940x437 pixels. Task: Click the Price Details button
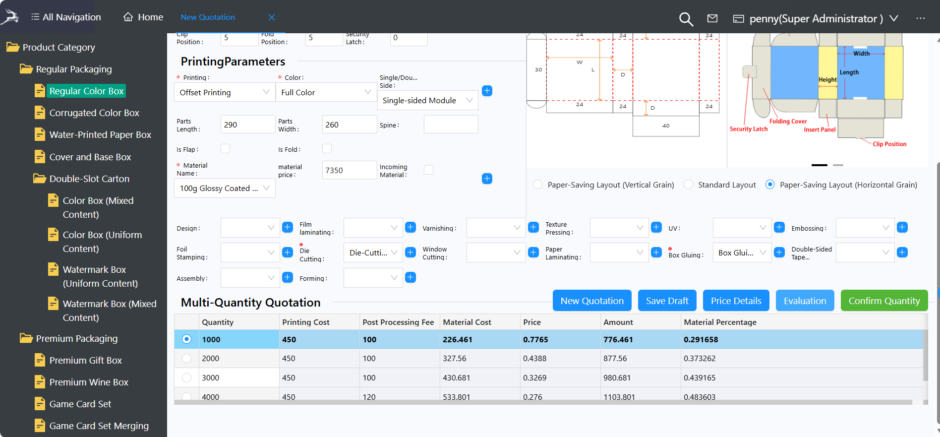736,301
